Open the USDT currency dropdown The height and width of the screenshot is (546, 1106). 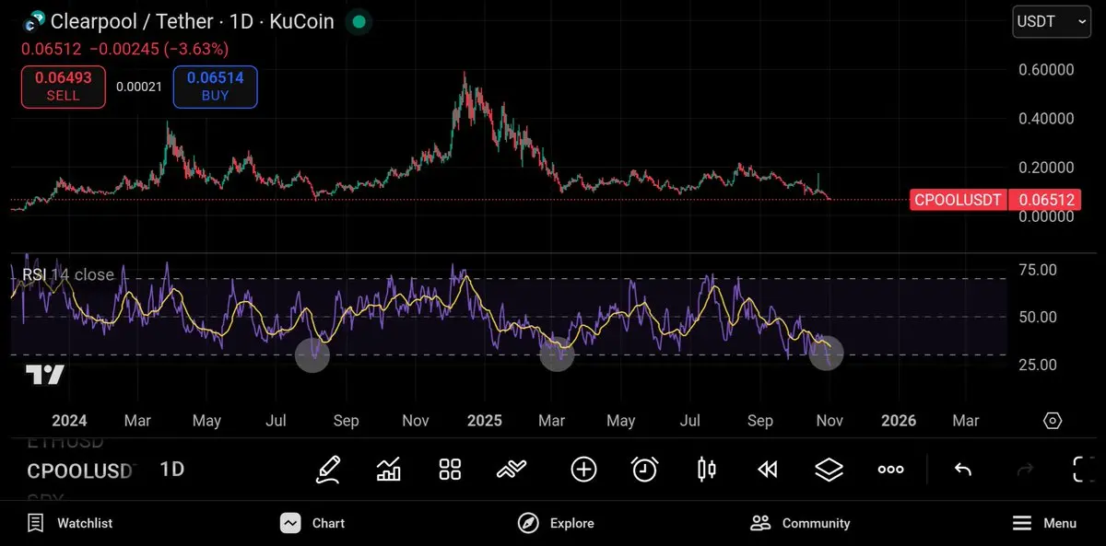pyautogui.click(x=1052, y=21)
